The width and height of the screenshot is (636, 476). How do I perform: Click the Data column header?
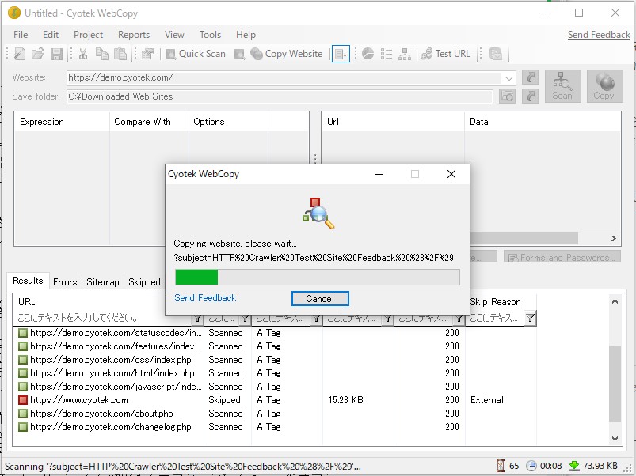[x=543, y=122]
